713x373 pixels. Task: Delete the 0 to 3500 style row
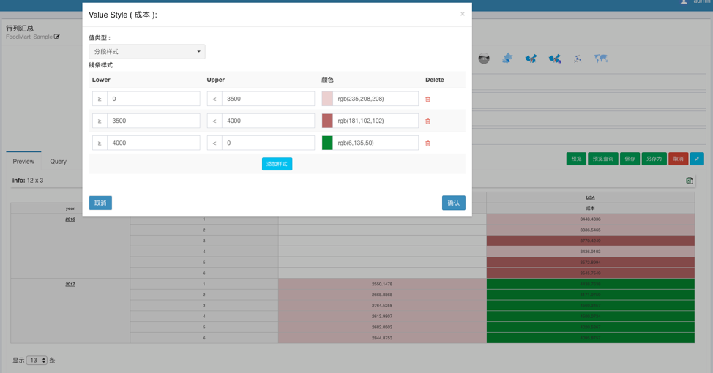pos(428,99)
